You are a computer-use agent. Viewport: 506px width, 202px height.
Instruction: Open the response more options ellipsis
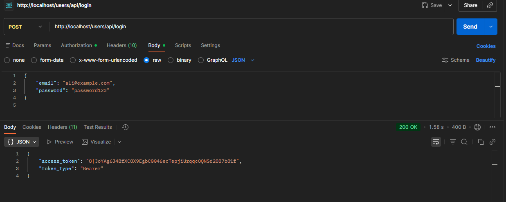(x=493, y=127)
